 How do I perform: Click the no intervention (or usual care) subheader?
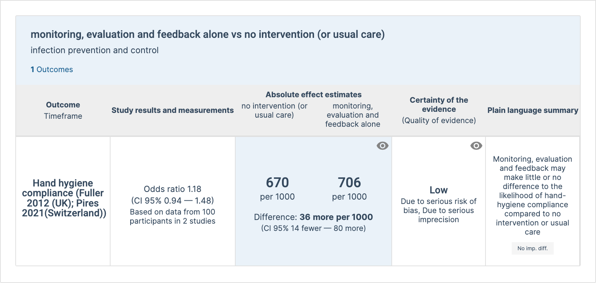click(274, 110)
